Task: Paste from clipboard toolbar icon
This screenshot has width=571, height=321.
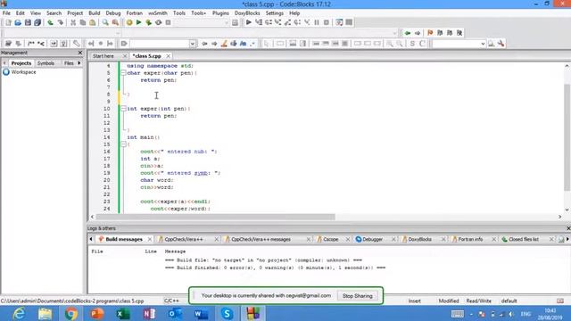Action: (x=93, y=22)
